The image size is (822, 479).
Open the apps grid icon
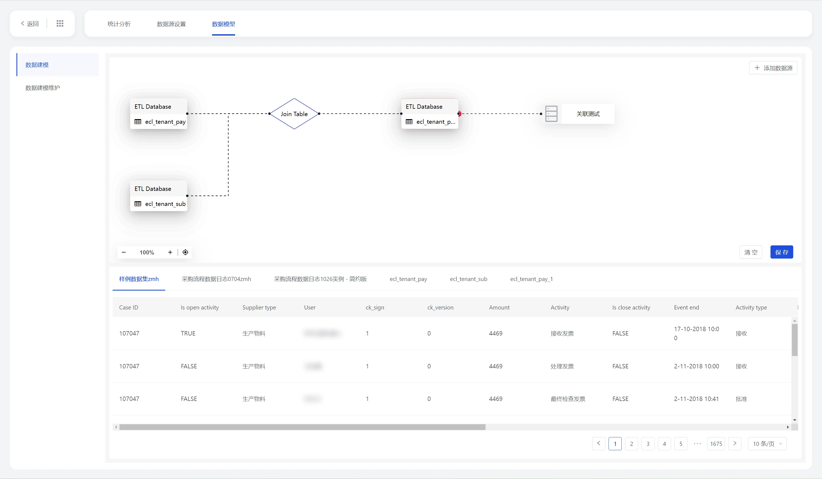pos(60,24)
